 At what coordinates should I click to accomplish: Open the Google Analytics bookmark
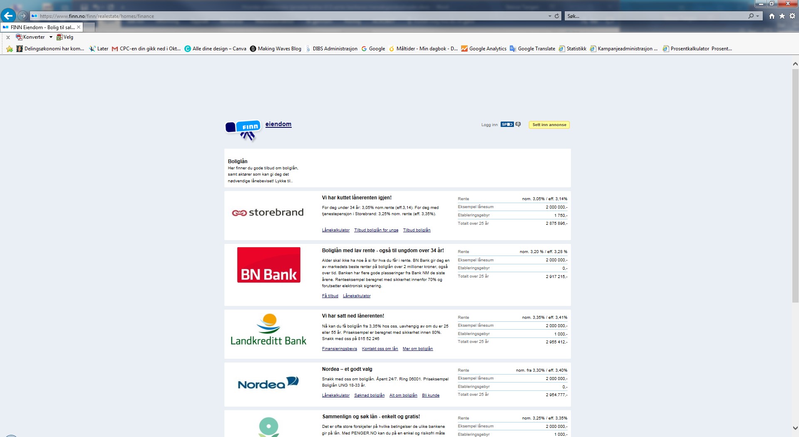pyautogui.click(x=484, y=49)
